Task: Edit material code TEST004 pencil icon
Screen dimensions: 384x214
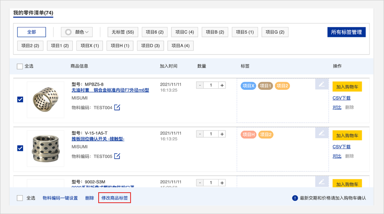Action: 117,108
